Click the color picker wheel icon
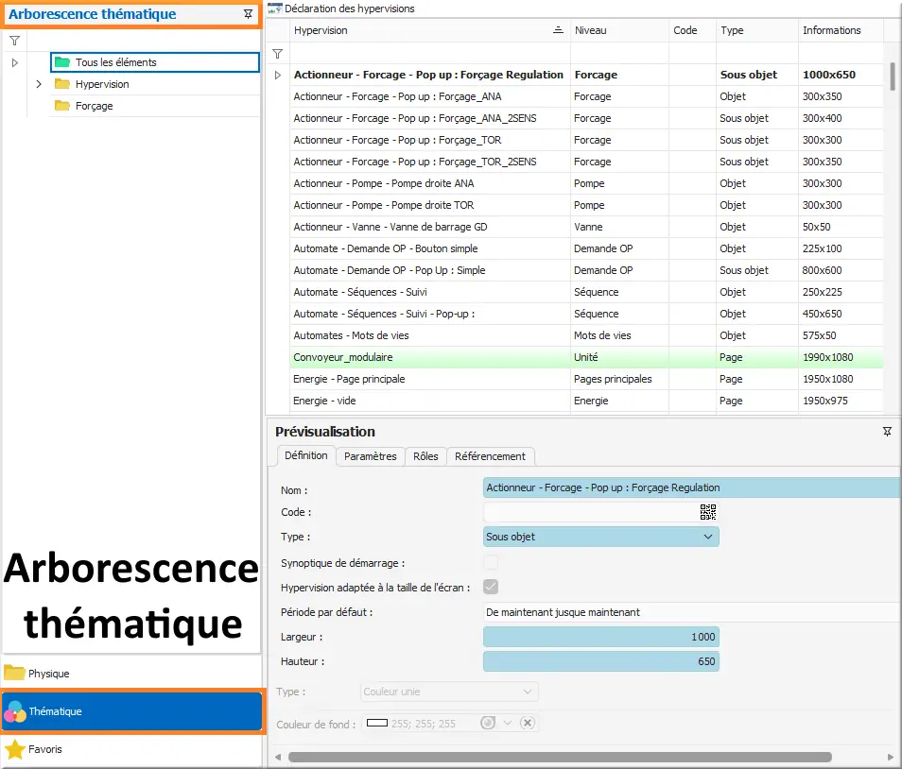The height and width of the screenshot is (769, 902). 488,723
